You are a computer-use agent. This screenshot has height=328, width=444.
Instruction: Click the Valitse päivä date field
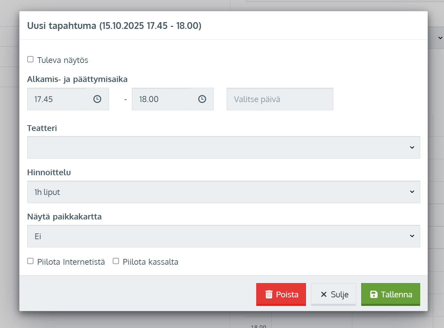click(x=280, y=99)
